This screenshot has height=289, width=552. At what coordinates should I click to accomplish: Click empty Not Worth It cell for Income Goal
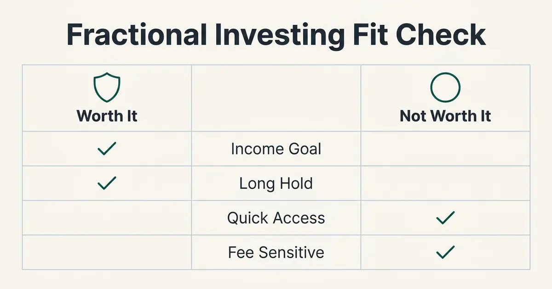[x=445, y=149]
